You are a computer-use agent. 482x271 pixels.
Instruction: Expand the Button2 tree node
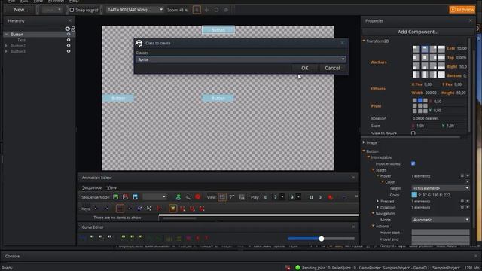6,46
